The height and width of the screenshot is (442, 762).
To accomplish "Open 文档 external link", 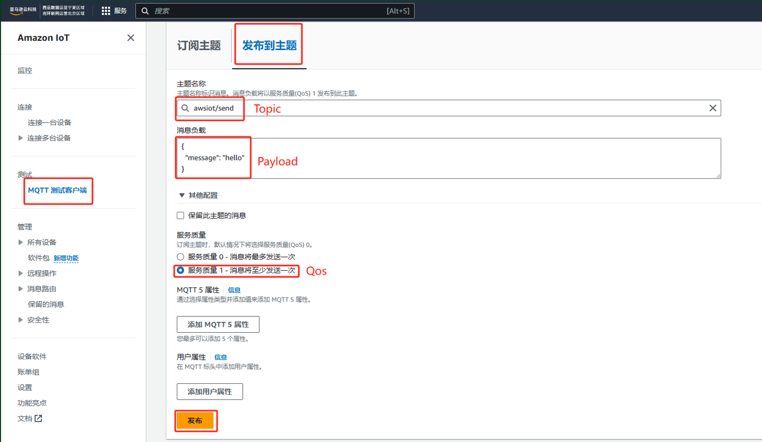I will click(30, 419).
